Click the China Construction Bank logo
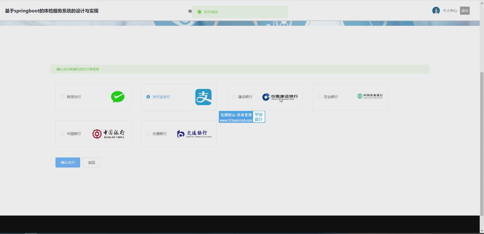 coord(280,97)
